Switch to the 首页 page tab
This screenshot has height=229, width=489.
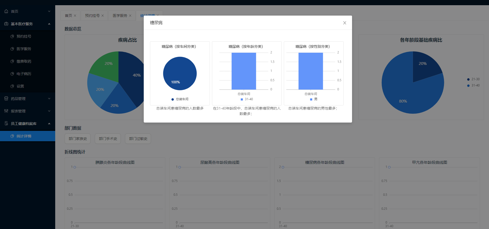coord(68,16)
